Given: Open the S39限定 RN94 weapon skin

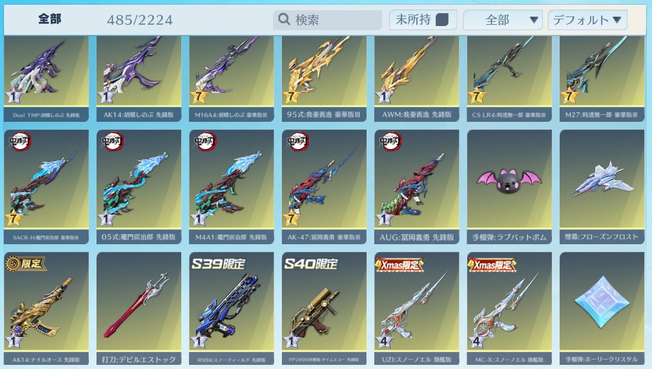Looking at the screenshot, I should point(232,309).
